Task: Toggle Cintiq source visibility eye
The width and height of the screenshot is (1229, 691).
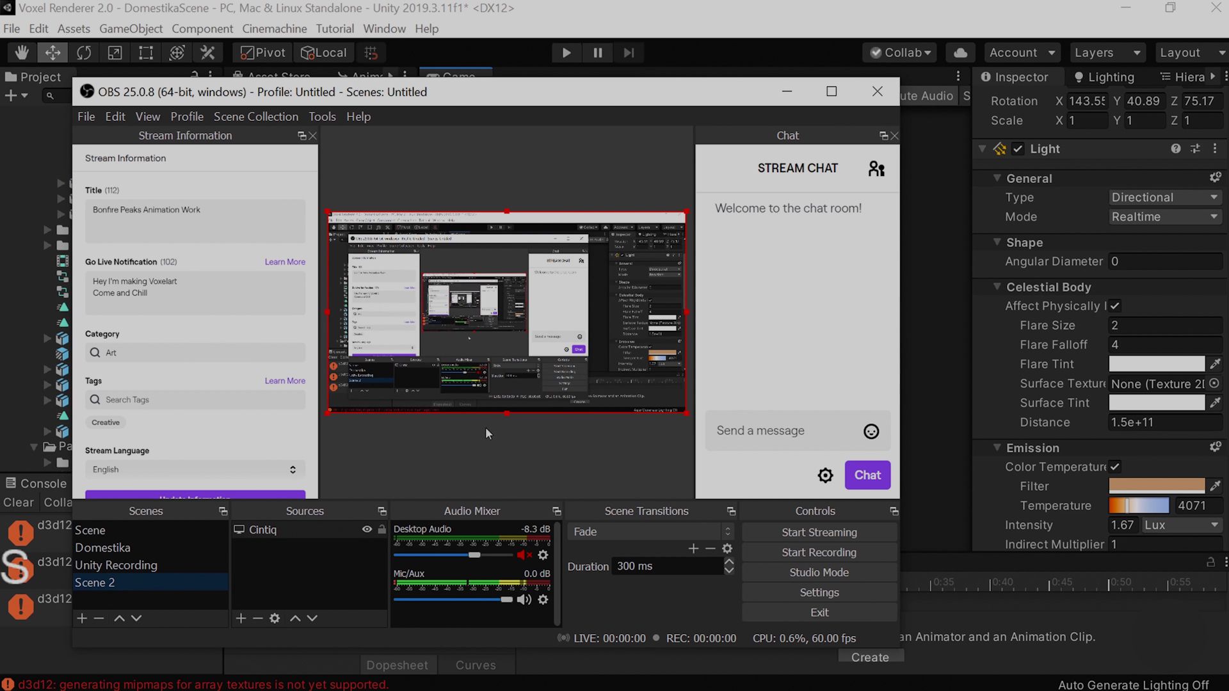Action: 367,529
